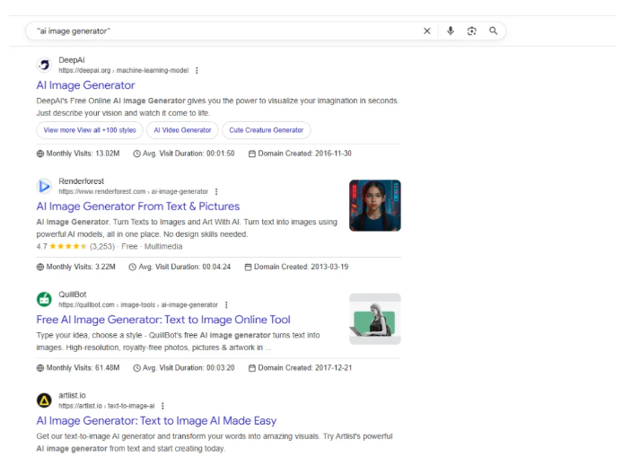Image resolution: width=640 pixels, height=457 pixels.
Task: Open AI Image Generator From Text & Pictures
Action: (136, 206)
